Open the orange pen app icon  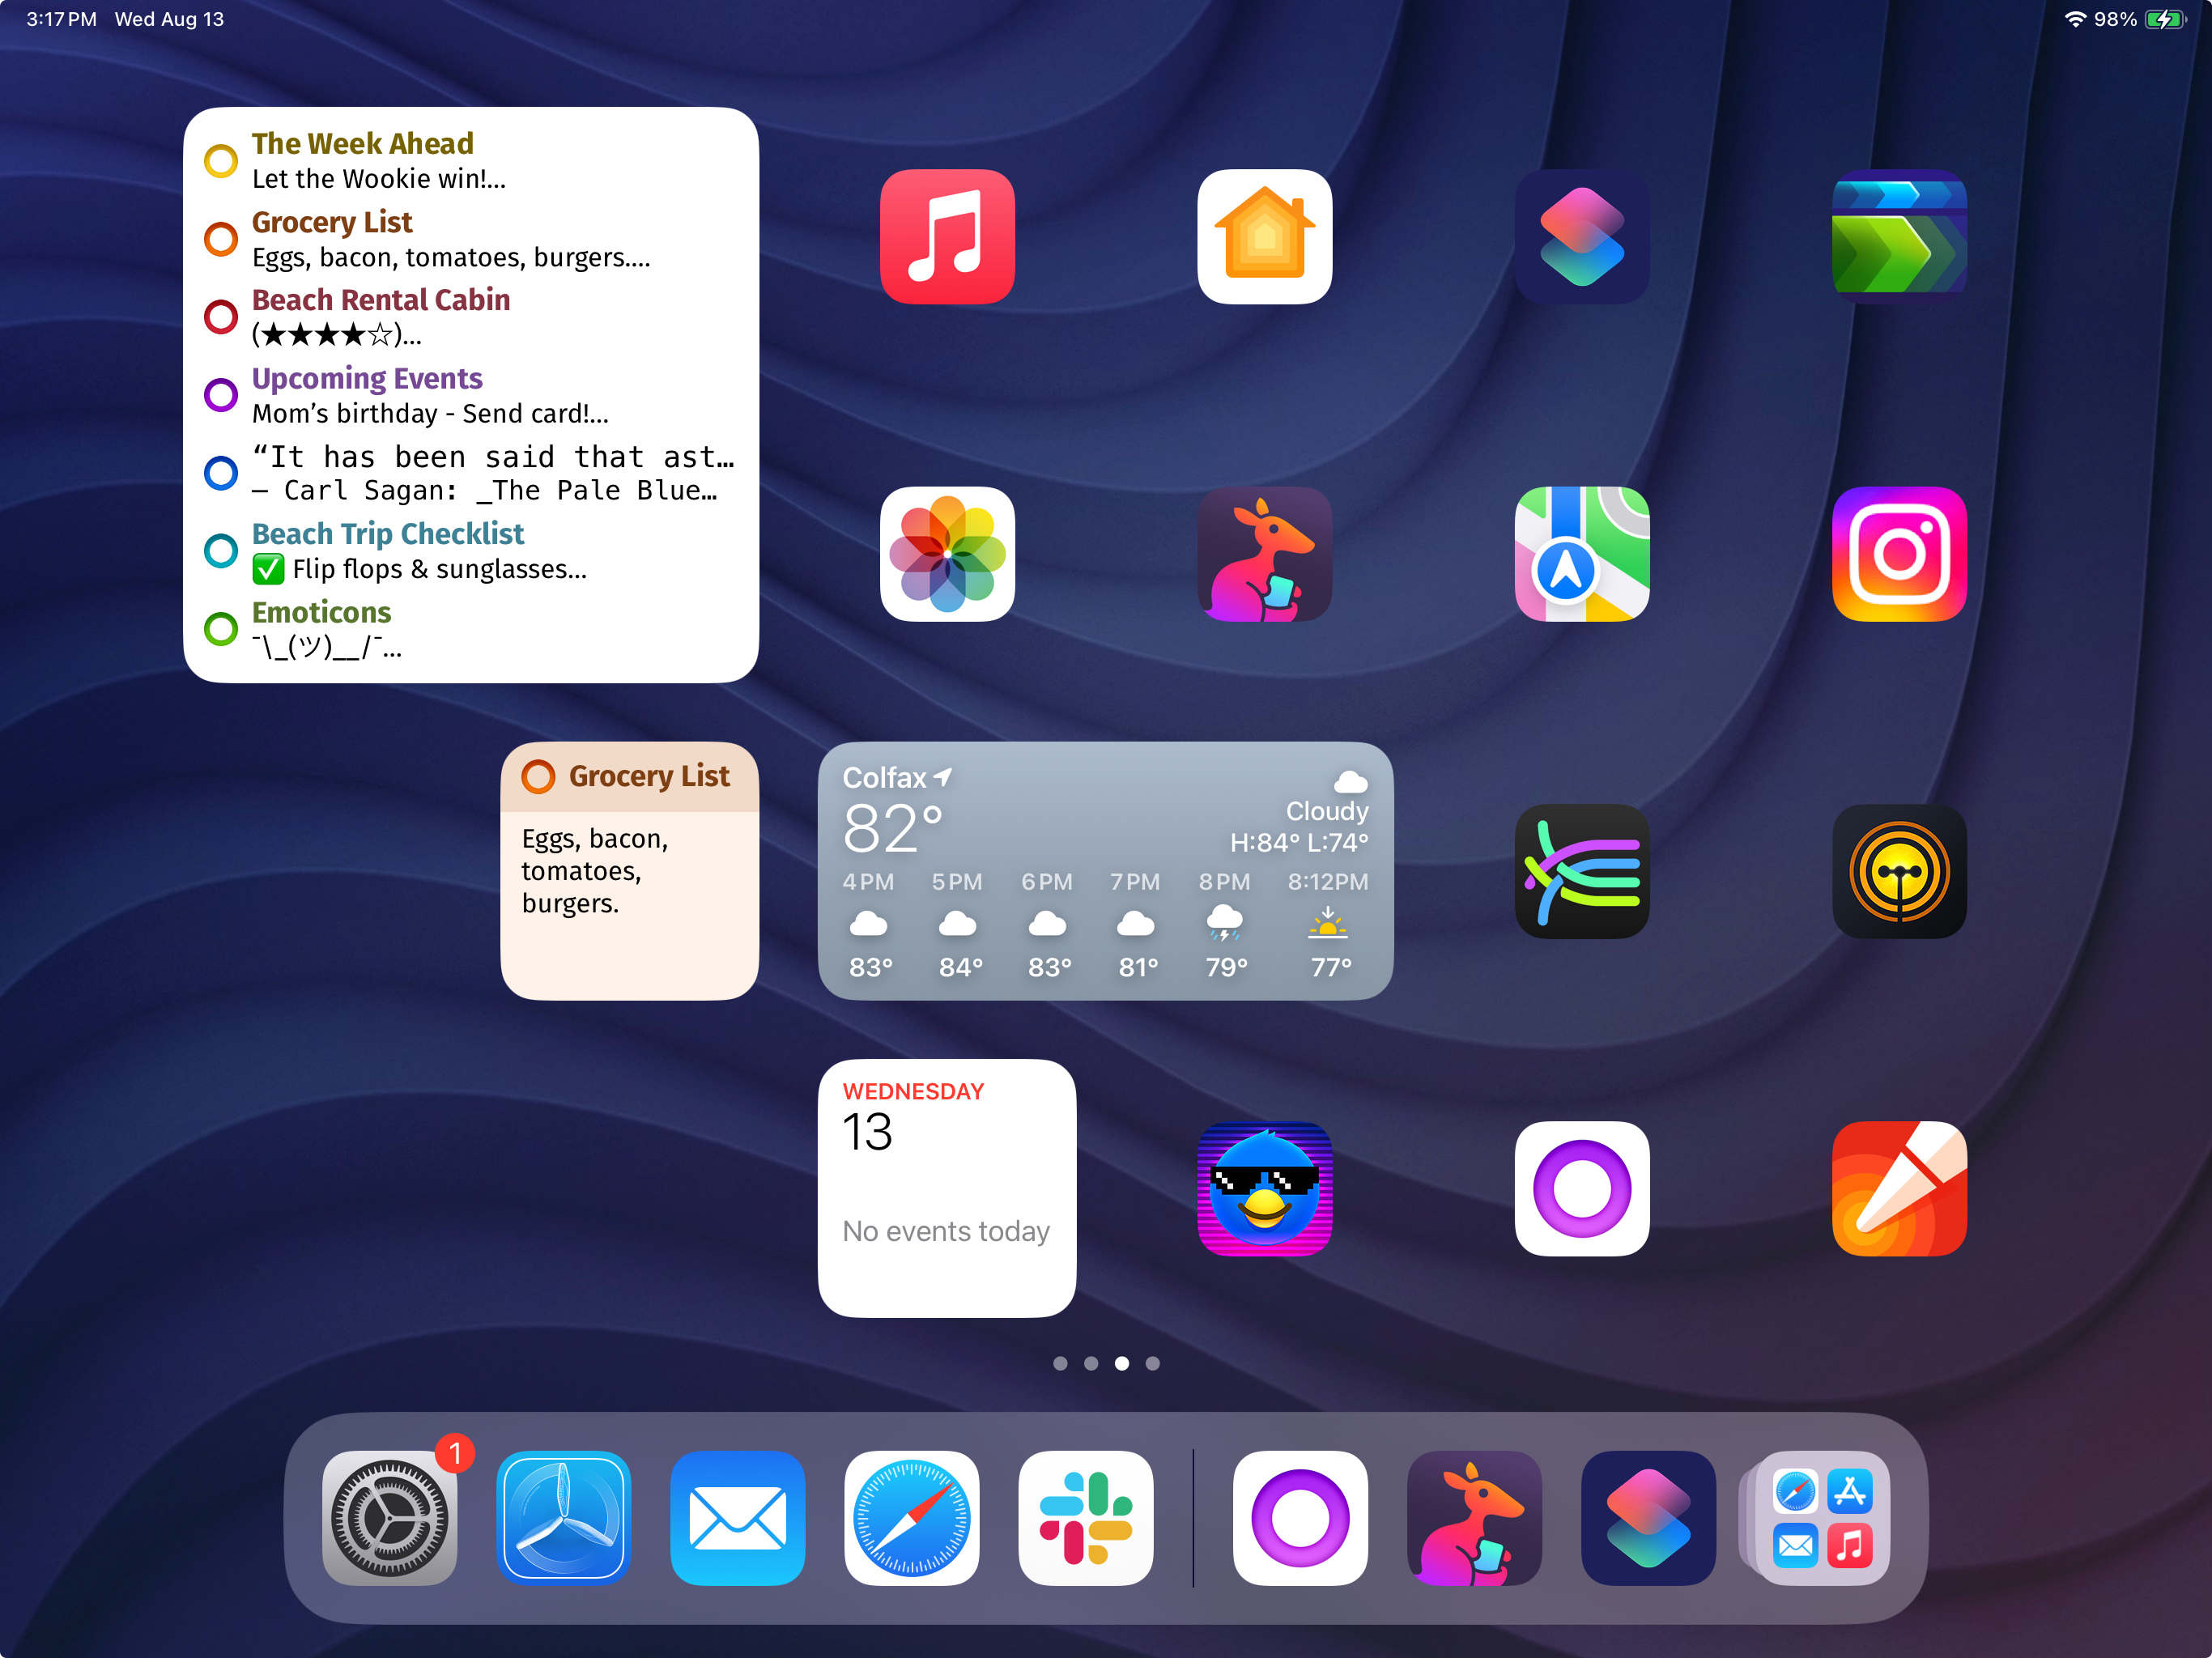click(1899, 1188)
